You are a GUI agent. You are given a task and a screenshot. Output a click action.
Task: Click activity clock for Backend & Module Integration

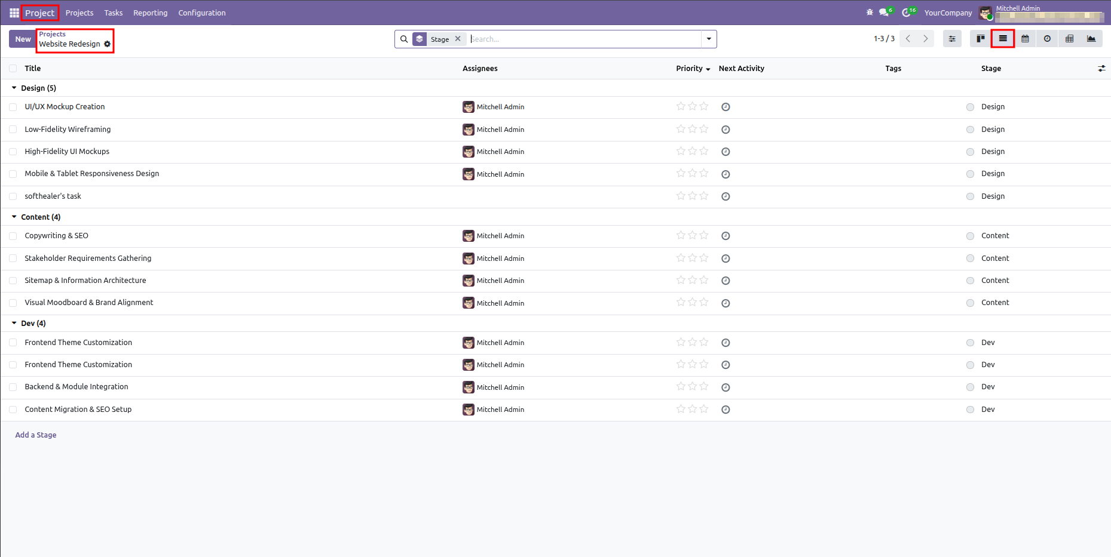[726, 387]
